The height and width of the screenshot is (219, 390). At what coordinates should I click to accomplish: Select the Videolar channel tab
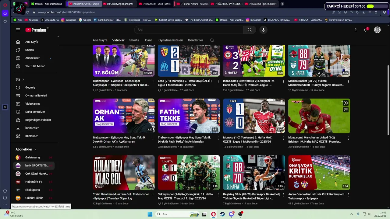(x=118, y=40)
